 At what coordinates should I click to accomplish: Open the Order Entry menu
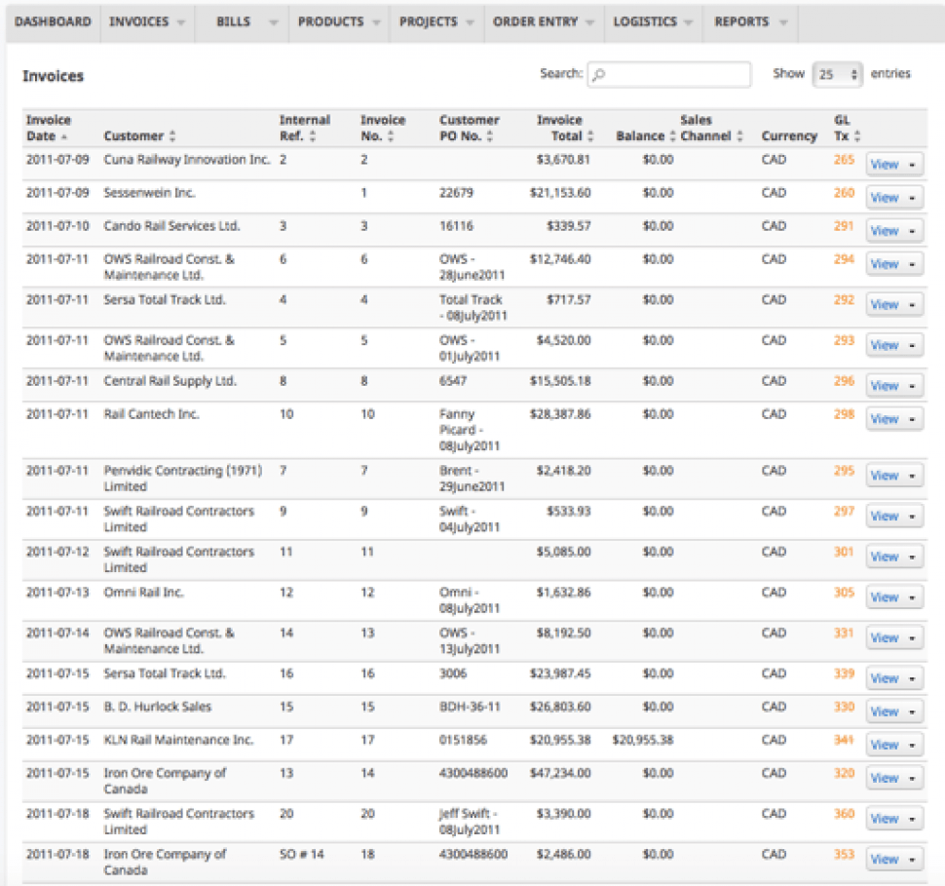(x=544, y=21)
